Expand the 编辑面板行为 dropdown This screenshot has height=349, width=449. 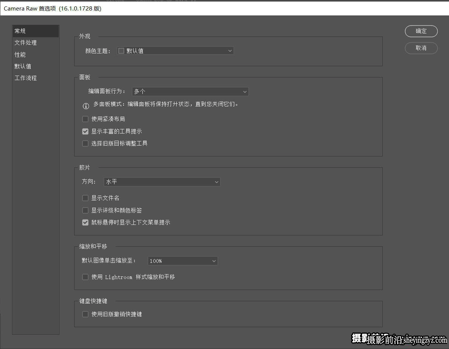(190, 91)
